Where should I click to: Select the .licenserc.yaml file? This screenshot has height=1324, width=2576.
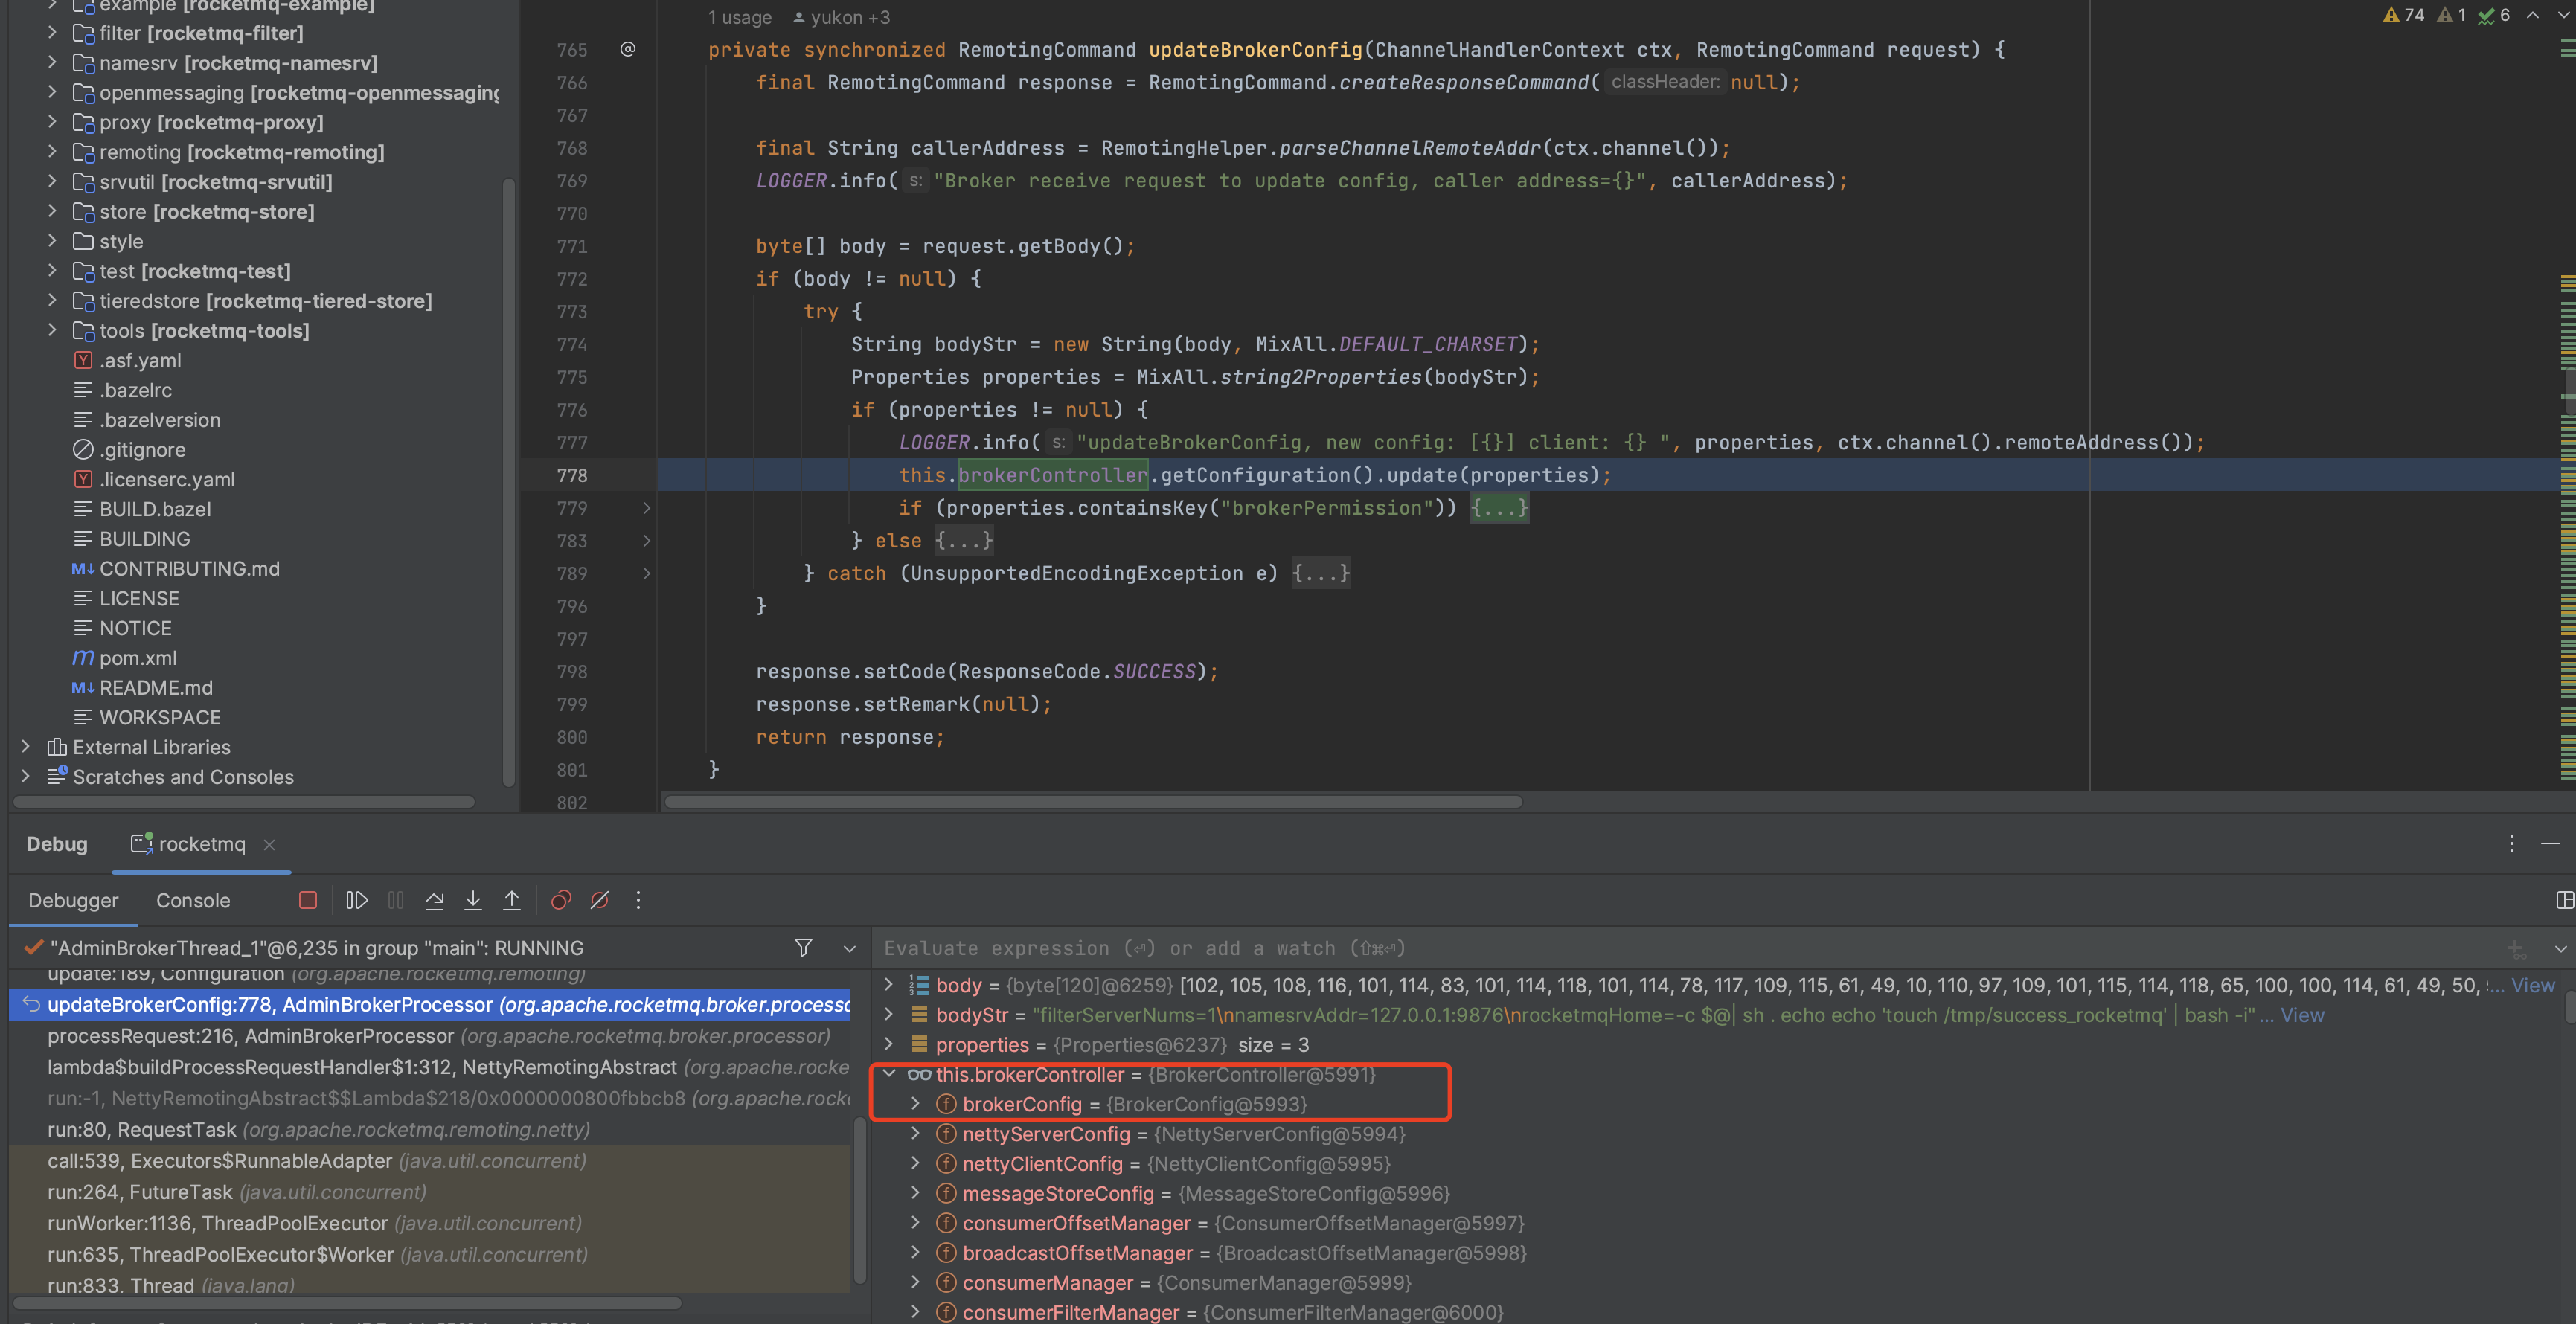(x=167, y=479)
